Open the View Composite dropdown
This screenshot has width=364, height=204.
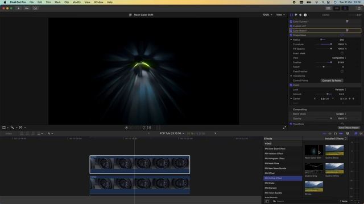point(339,58)
